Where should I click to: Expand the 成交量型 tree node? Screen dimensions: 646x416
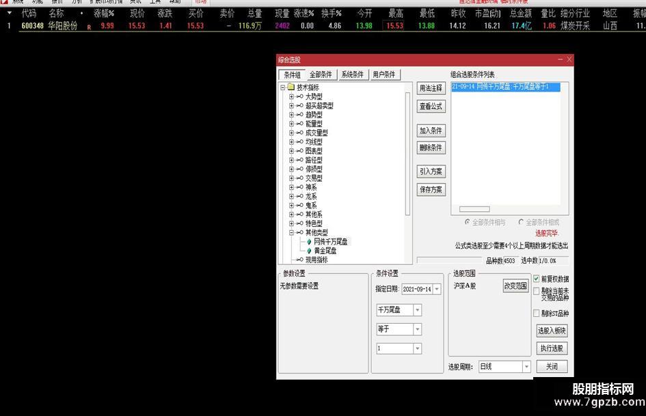pos(291,133)
